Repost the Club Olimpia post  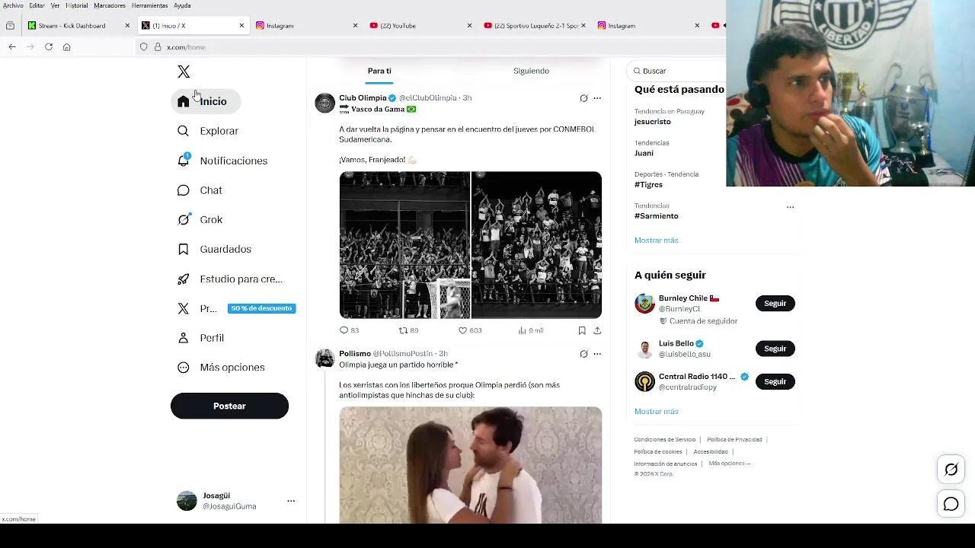click(x=408, y=330)
